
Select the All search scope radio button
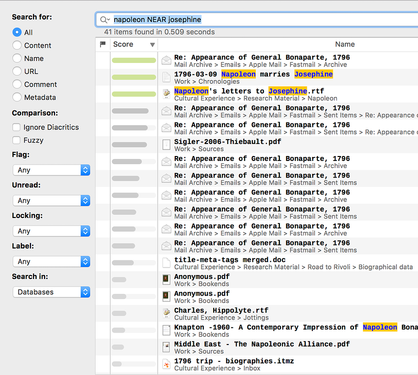(17, 32)
